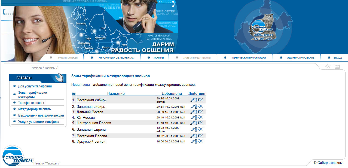Image resolution: width=348 pixels, height=168 pixels.
Task: Open the news icon beside home icon
Action: (x=337, y=67)
